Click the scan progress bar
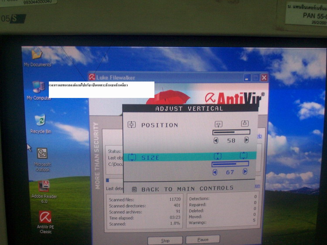The height and width of the screenshot is (245, 327). pos(114,180)
